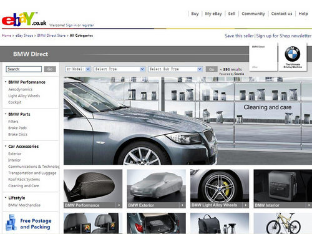Open Aerodynamics subcategory
This screenshot has height=234, width=312.
coord(21,89)
